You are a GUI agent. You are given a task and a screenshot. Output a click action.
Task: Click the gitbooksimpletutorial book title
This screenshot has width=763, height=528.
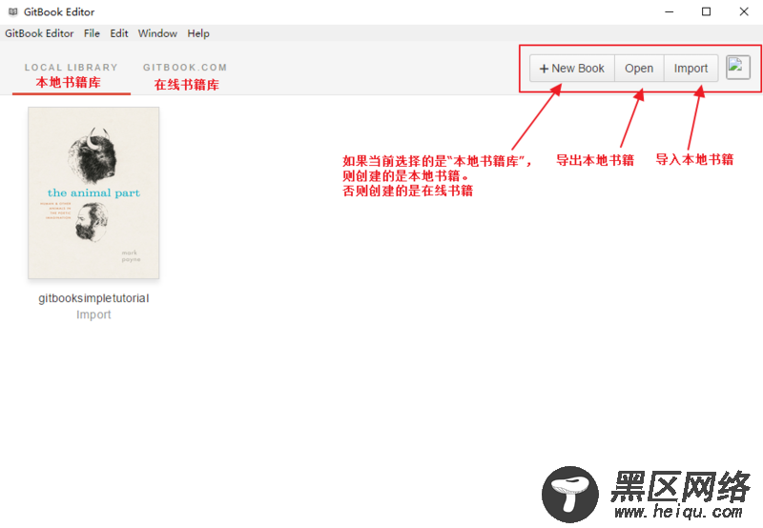(x=93, y=298)
